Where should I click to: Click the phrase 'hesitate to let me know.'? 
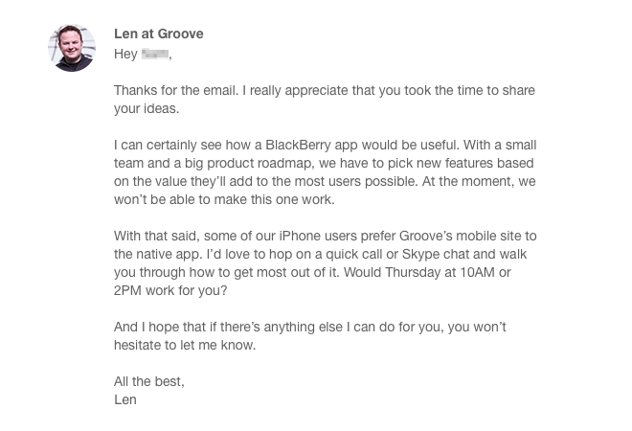tap(185, 345)
